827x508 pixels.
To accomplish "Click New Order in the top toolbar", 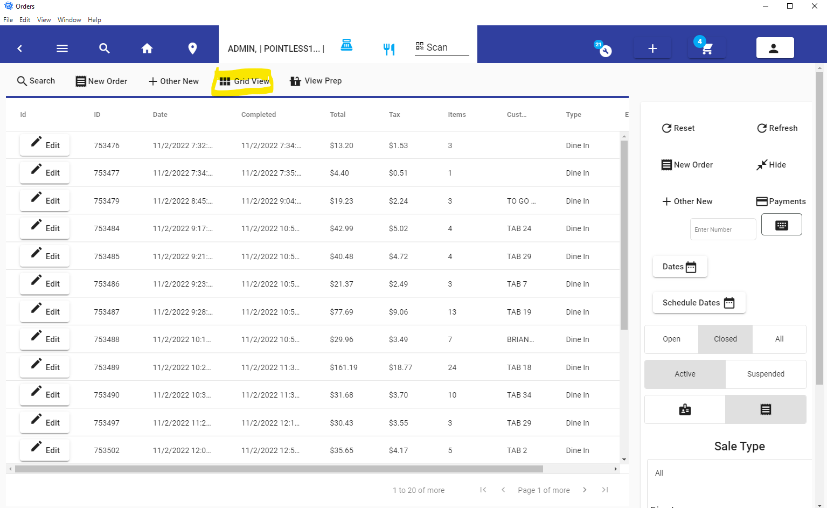I will coord(101,81).
